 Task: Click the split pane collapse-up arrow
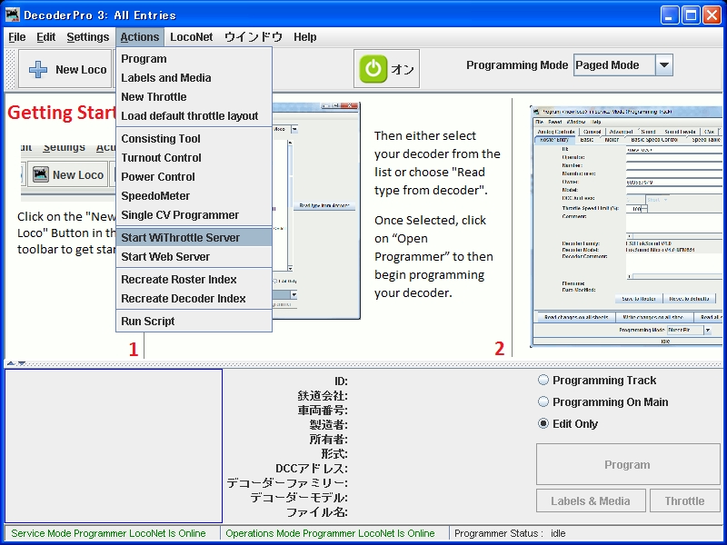[11, 364]
